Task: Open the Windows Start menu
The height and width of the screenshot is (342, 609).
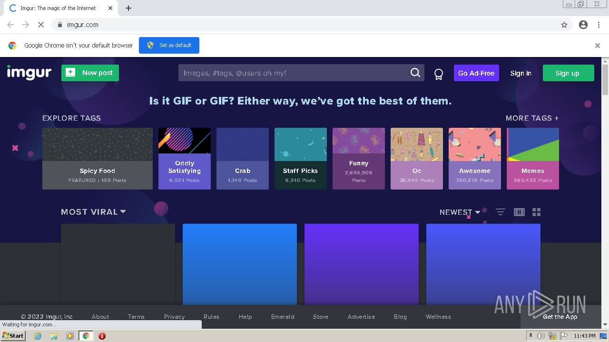Action: pos(13,336)
